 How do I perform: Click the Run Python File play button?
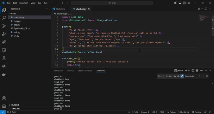(199, 9)
